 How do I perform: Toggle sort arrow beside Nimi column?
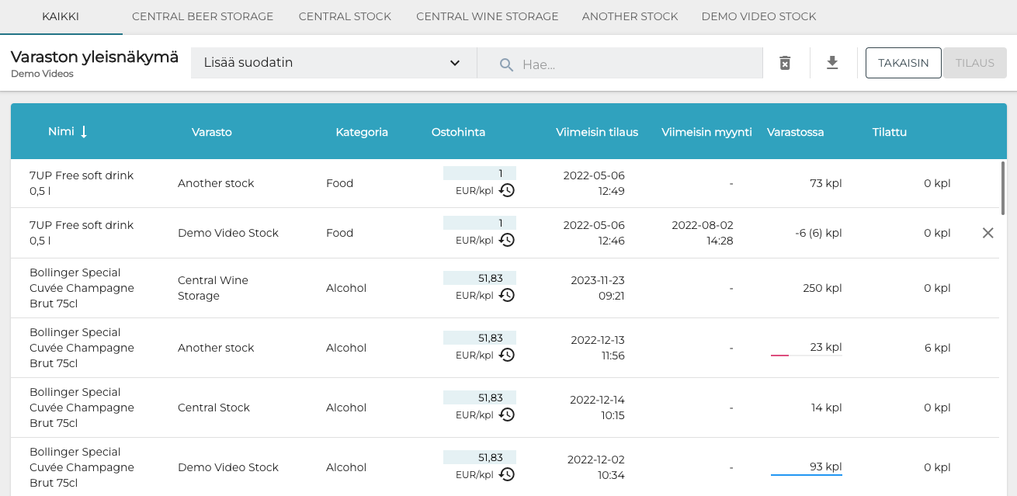point(84,132)
